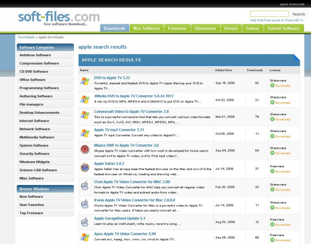Open Internet Software category
Screen dimensions: 311x244
pos(45,121)
